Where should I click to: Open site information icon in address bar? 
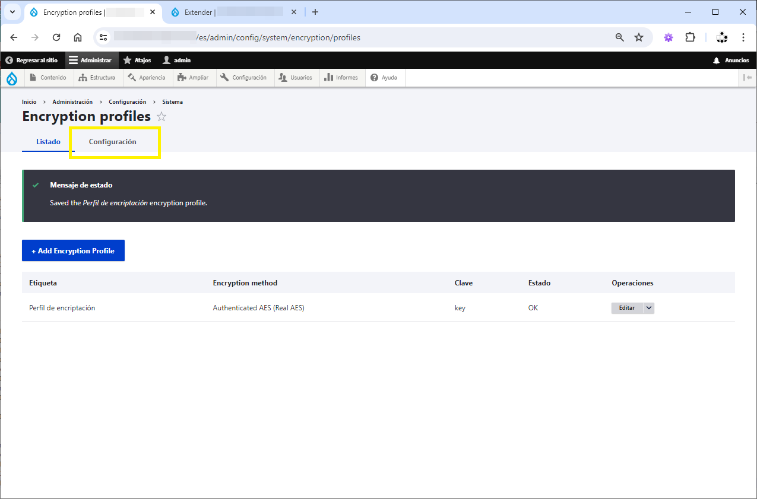(x=103, y=37)
